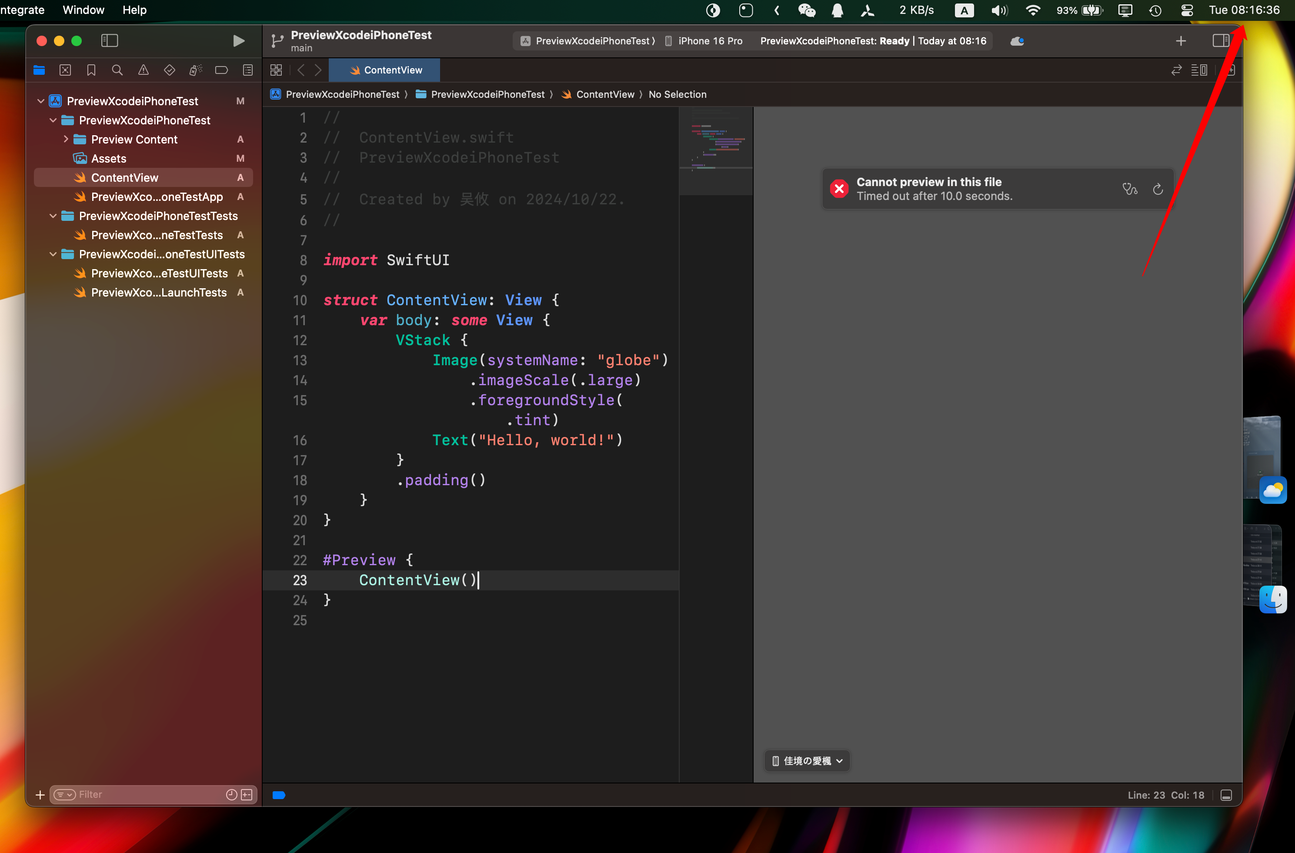Click the volume icon in menu bar
The height and width of the screenshot is (853, 1295).
tap(999, 10)
